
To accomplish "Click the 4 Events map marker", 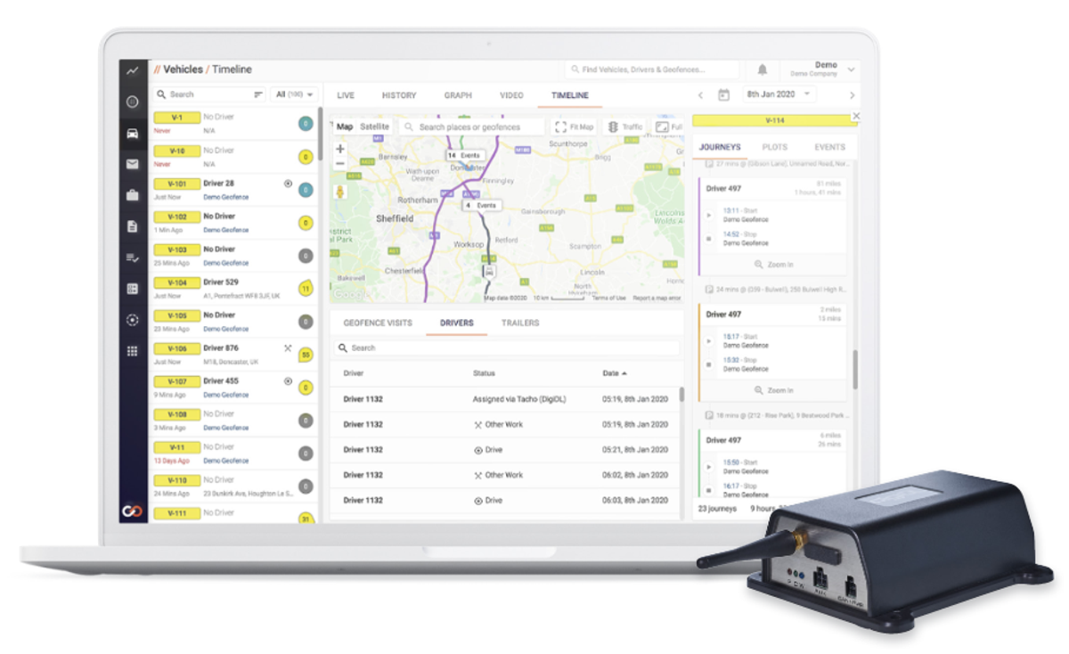I will (481, 205).
